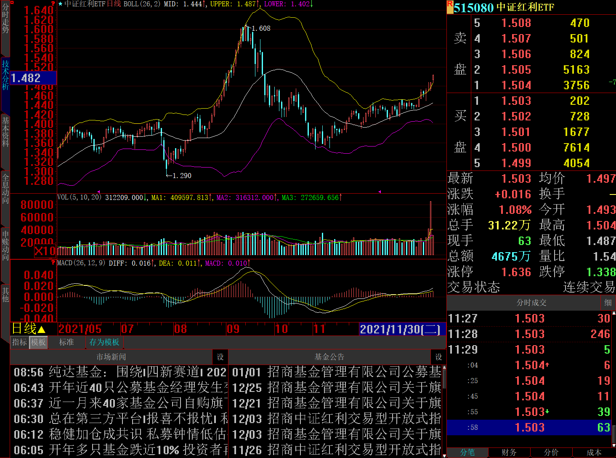Switch to the 分笔 bottom tab
The height and width of the screenshot is (458, 616).
click(x=467, y=453)
